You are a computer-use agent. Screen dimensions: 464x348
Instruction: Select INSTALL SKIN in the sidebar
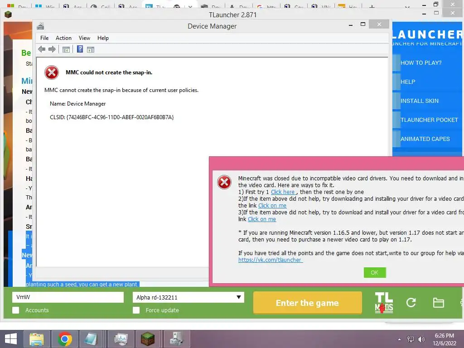[419, 101]
